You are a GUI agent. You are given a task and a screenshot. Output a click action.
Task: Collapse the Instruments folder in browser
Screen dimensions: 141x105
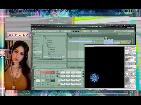45,44
